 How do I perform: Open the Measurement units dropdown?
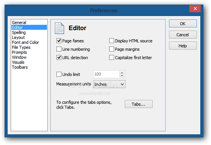[109, 84]
